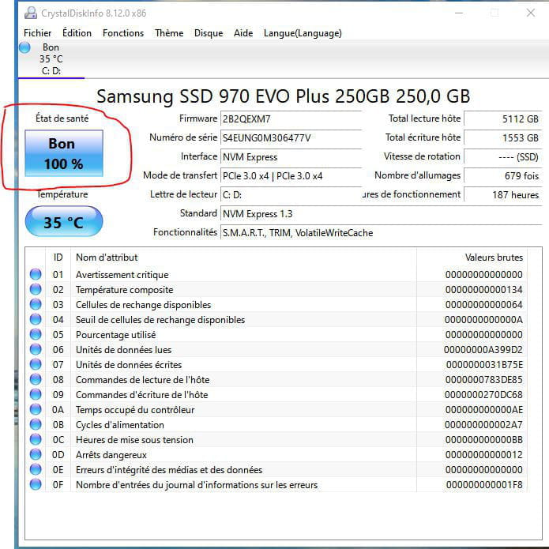Open the Aide menu

(243, 33)
